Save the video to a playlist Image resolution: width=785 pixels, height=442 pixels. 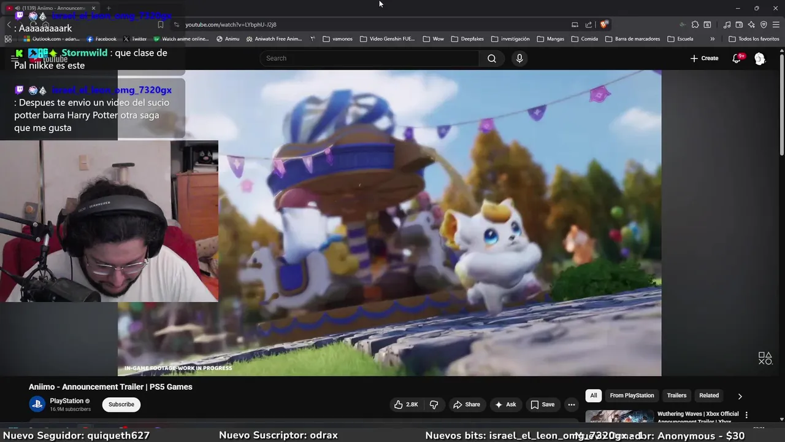543,405
